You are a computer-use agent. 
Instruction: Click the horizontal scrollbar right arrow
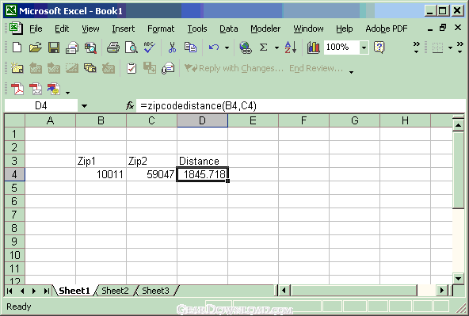coord(442,291)
